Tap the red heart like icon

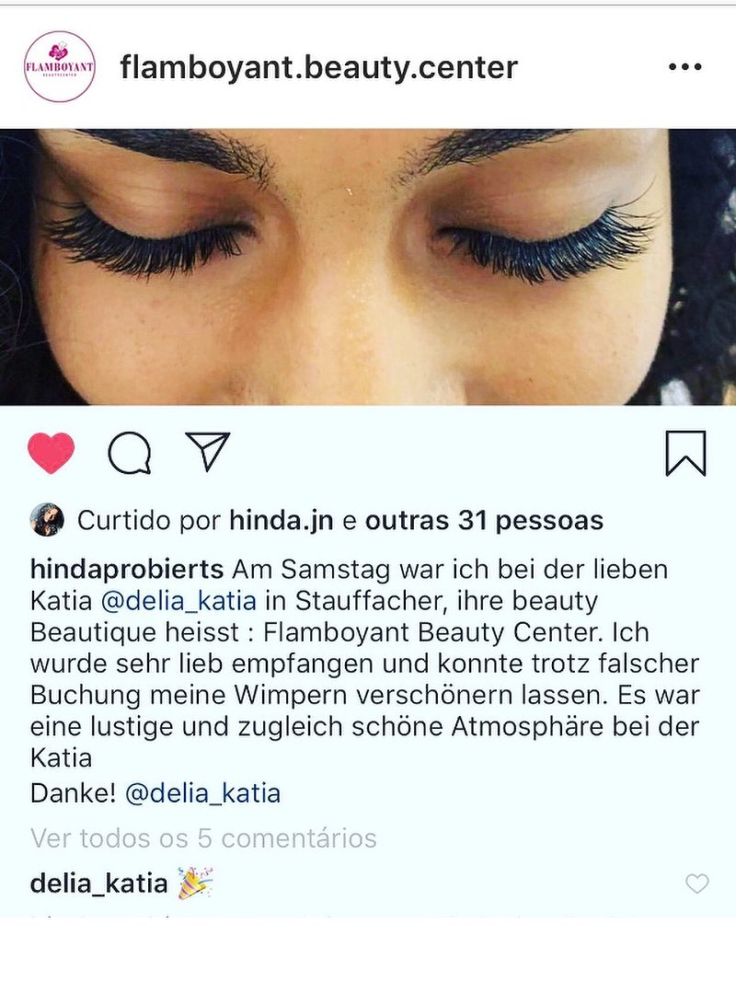52,453
